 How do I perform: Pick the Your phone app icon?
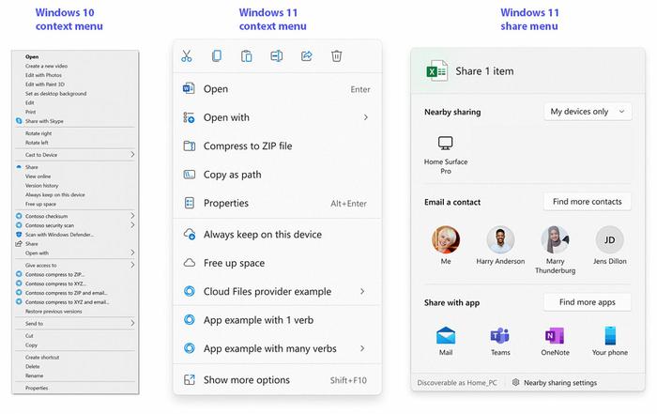[x=610, y=336]
